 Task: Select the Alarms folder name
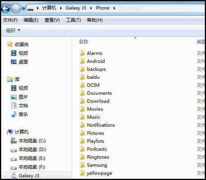[94, 53]
